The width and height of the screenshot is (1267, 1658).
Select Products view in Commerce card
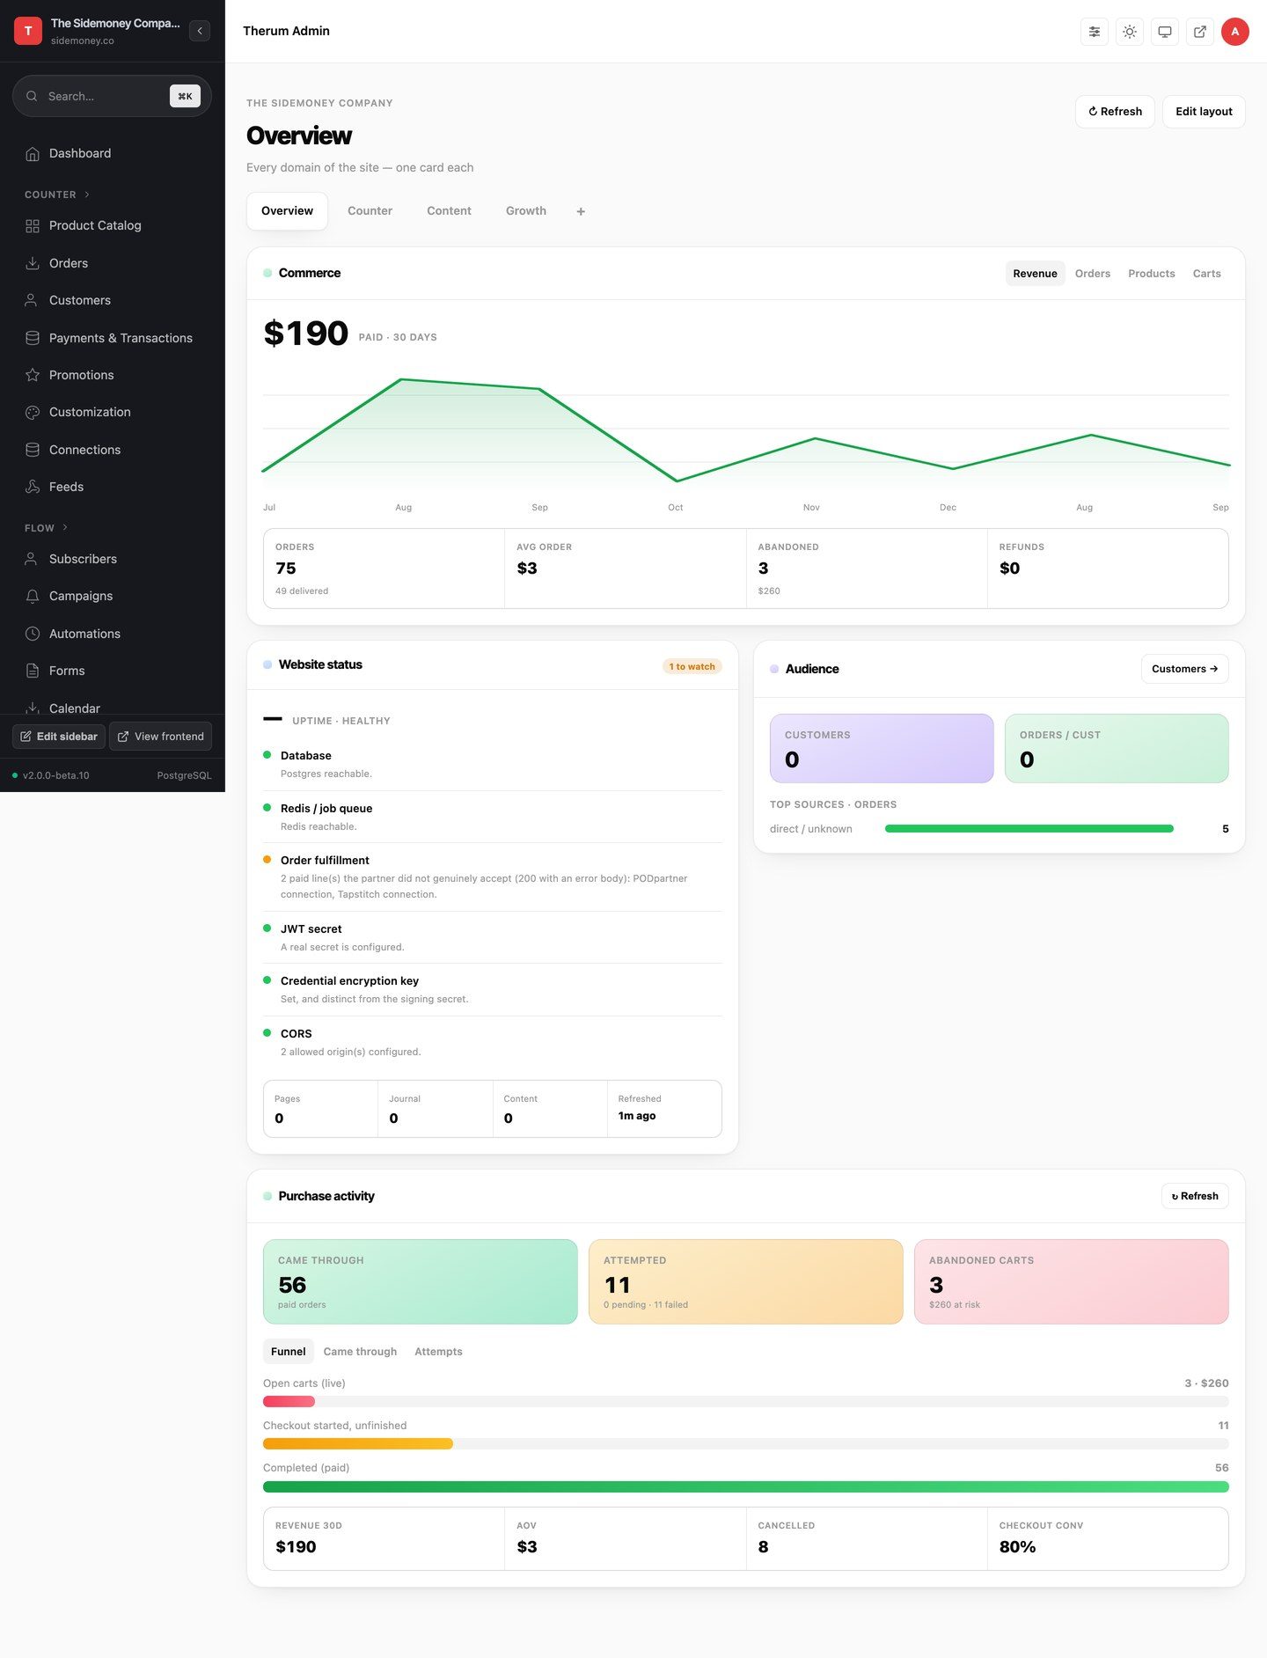tap(1152, 274)
